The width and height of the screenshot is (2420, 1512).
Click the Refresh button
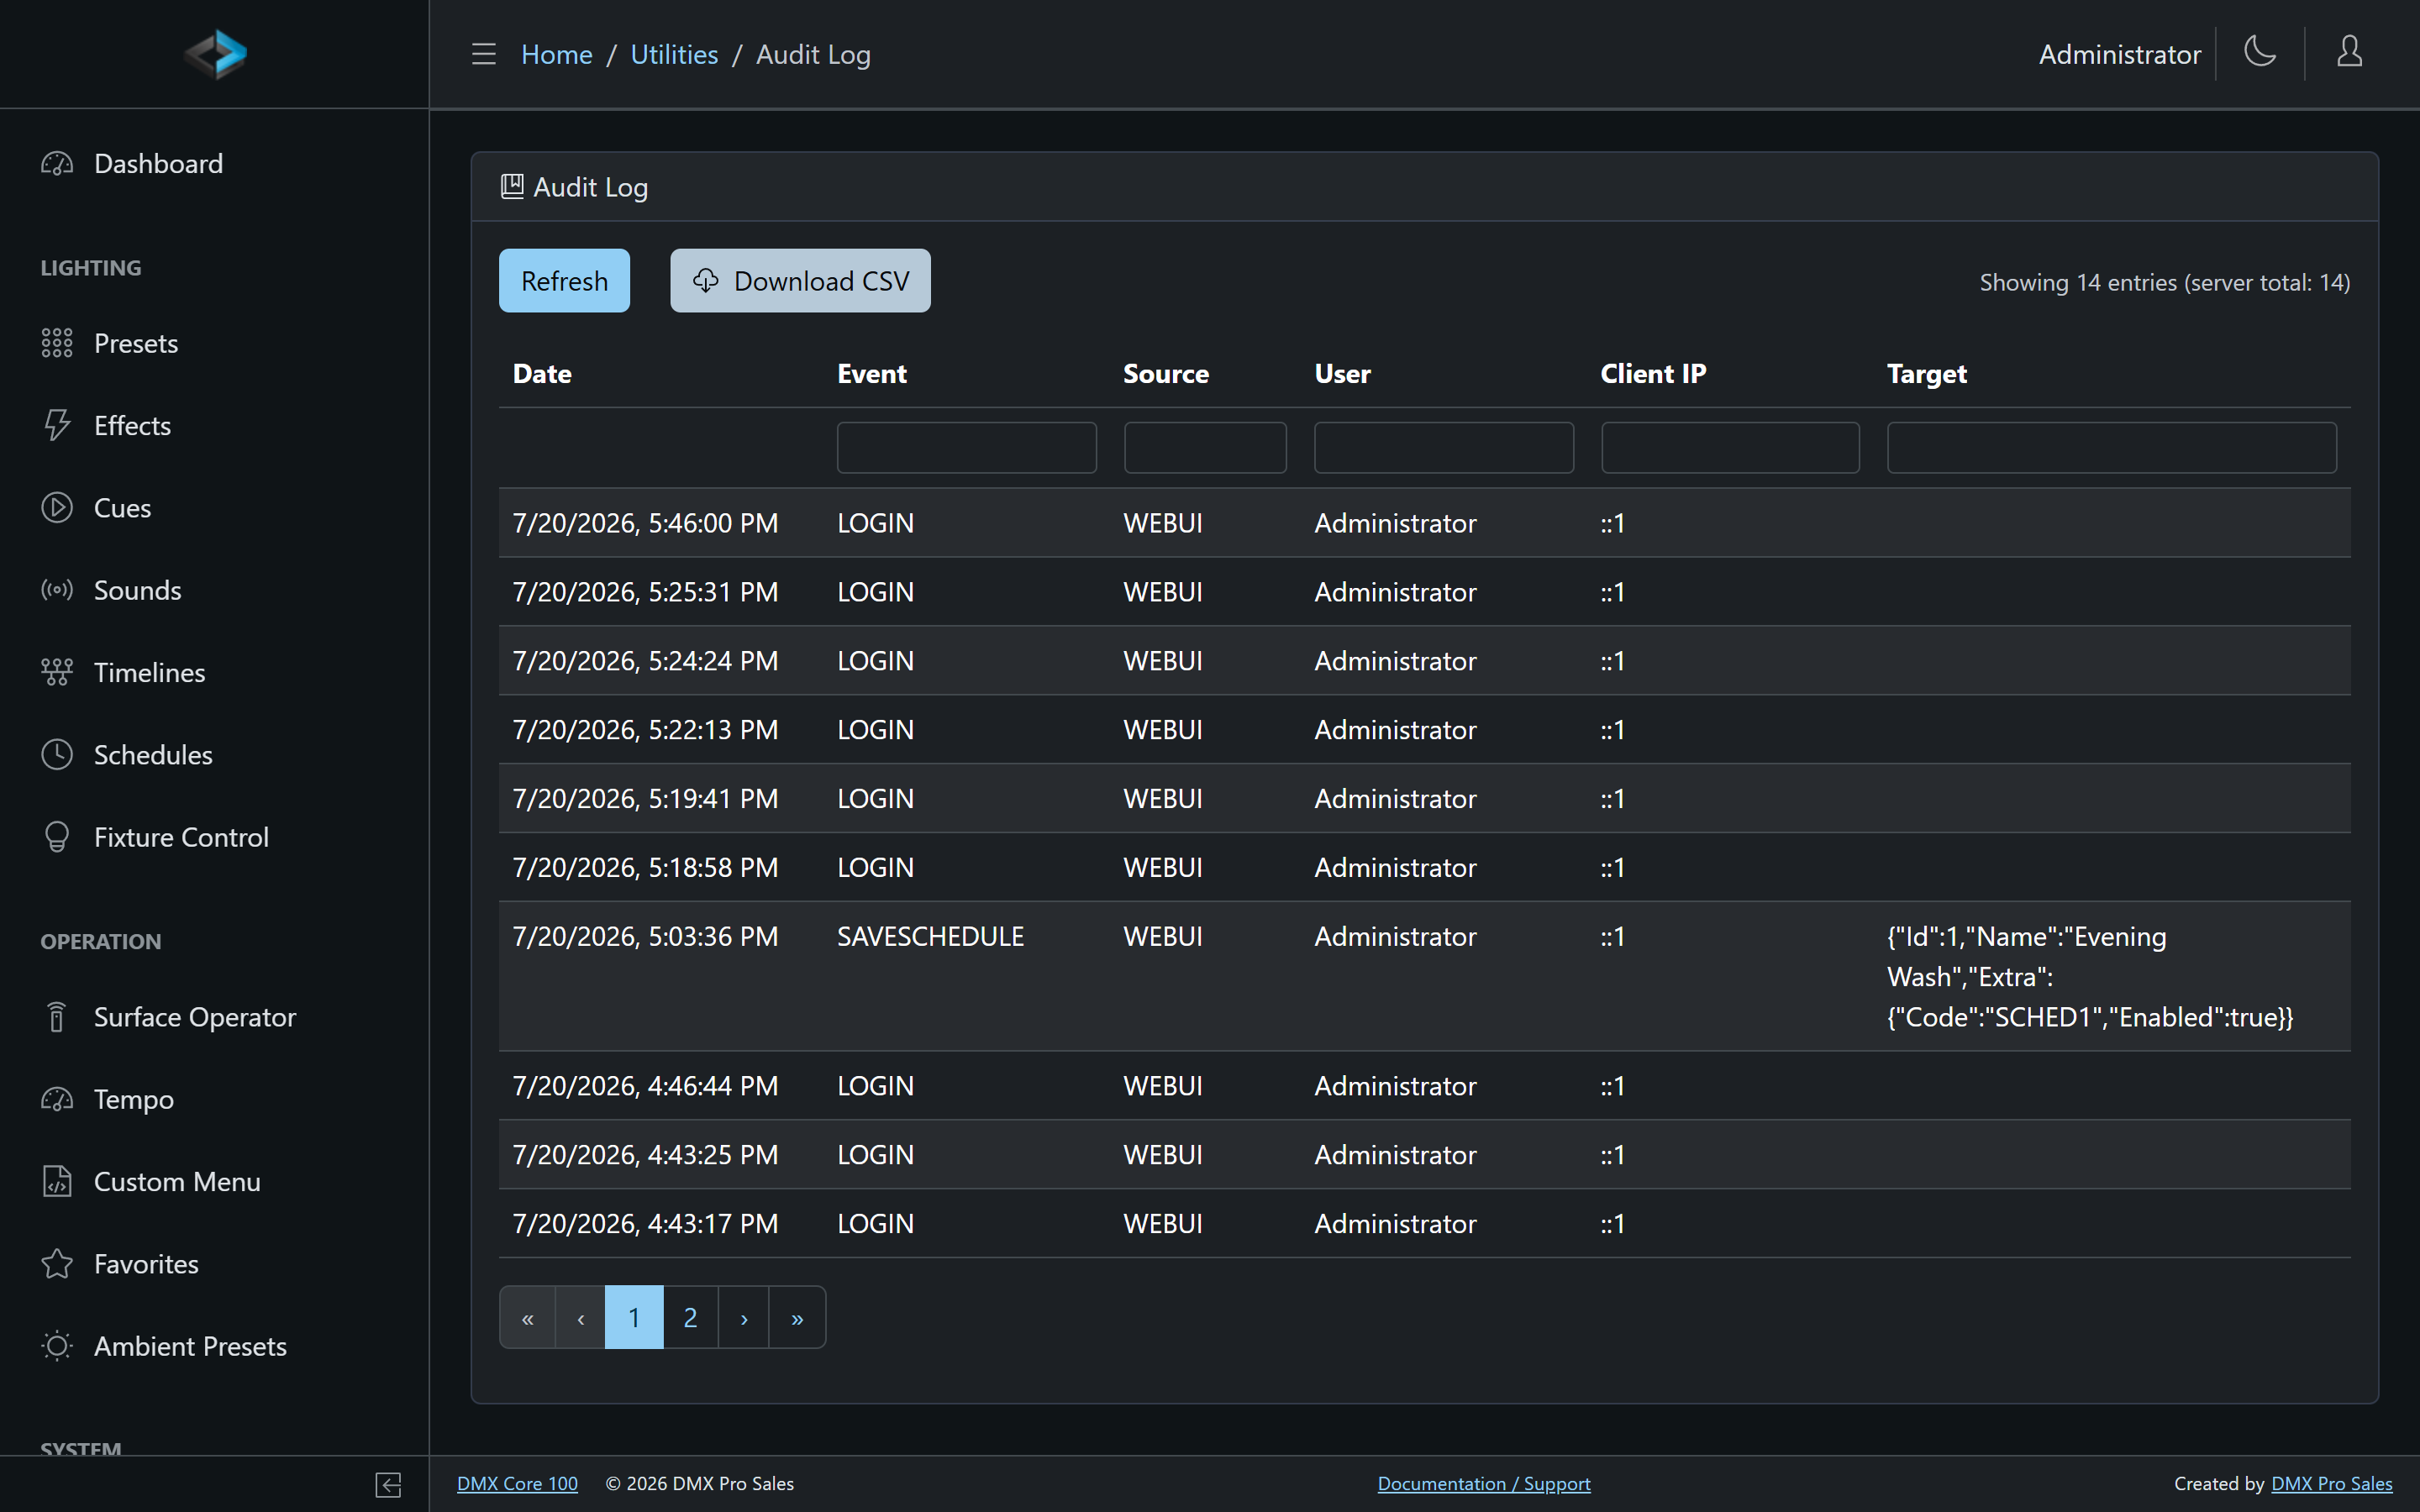tap(564, 281)
